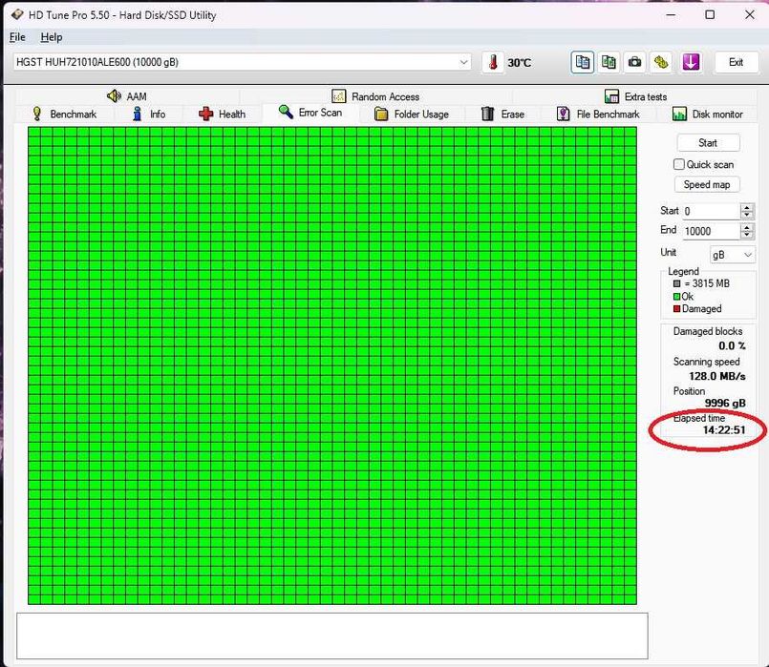The width and height of the screenshot is (769, 667).
Task: Switch to the Disk monitor tab
Action: pos(708,115)
